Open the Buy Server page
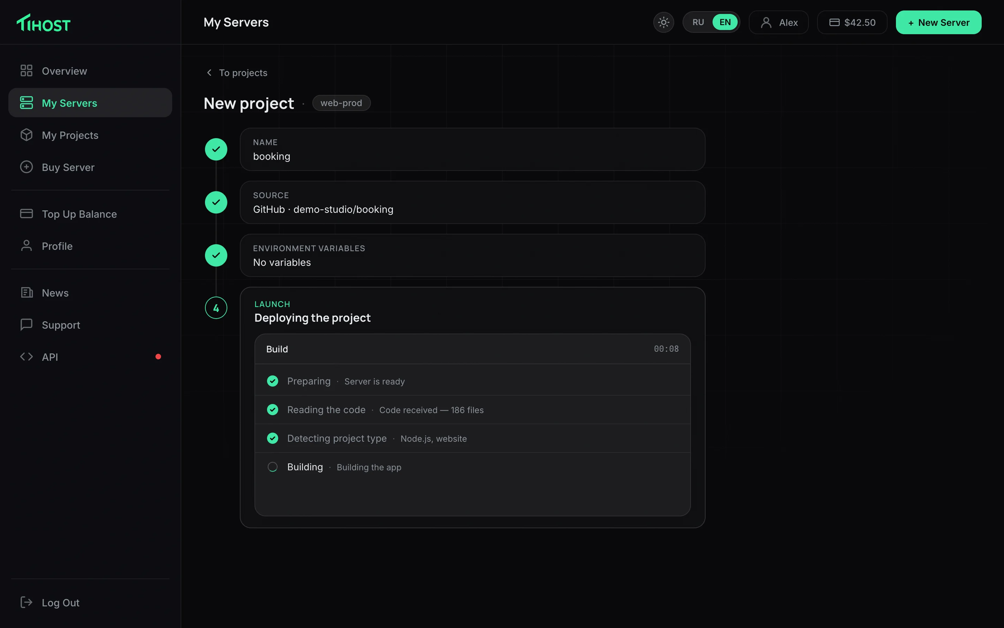 (x=90, y=167)
